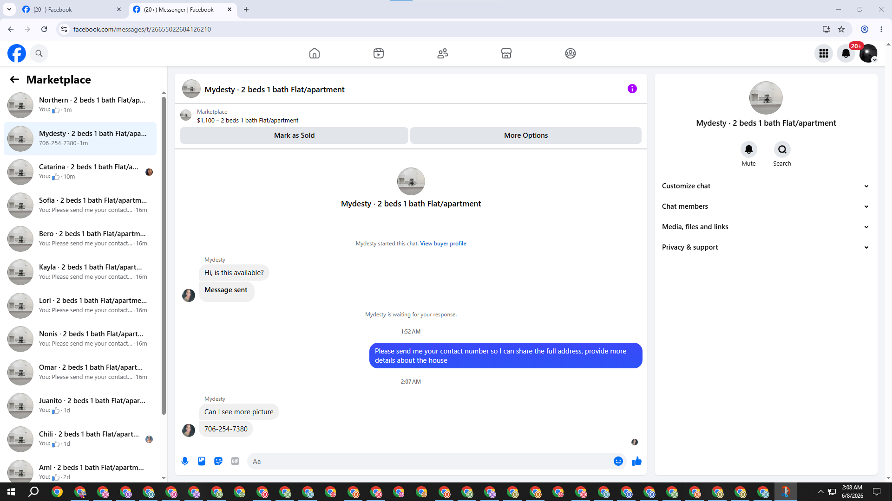Click the phone number message 706-254-7380
Viewport: 892px width, 501px height.
pyautogui.click(x=226, y=429)
